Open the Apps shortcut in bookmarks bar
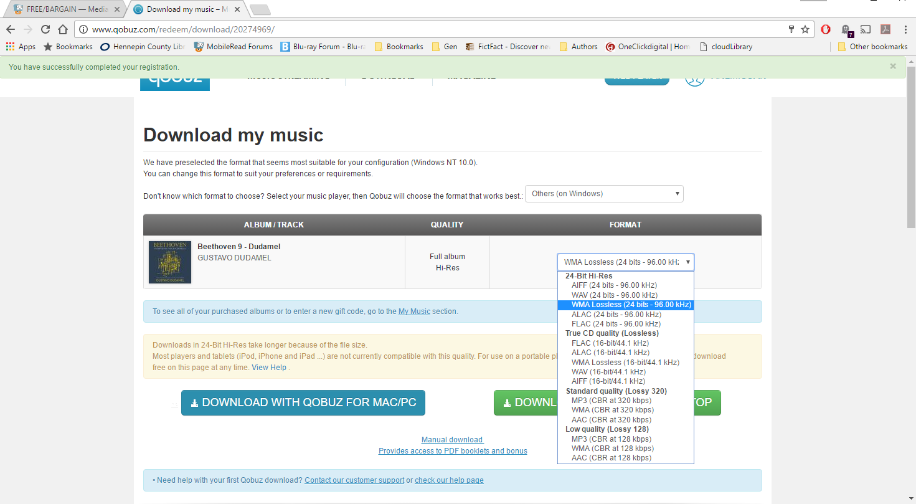Screen dimensions: 916x504 coord(21,47)
